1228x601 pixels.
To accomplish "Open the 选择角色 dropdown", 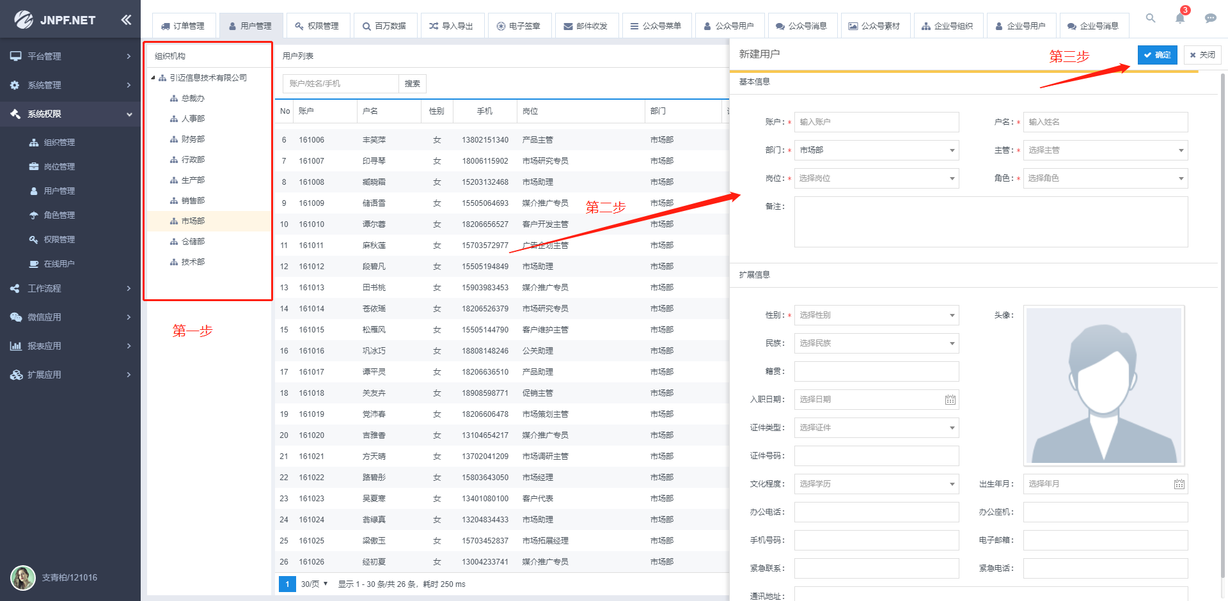I will tap(1105, 178).
